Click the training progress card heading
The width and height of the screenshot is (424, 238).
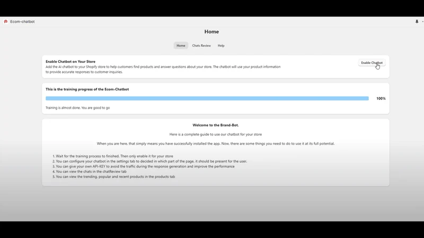coord(87,89)
